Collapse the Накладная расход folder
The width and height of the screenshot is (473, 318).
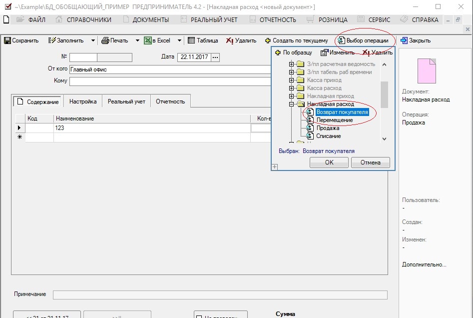[x=291, y=104]
